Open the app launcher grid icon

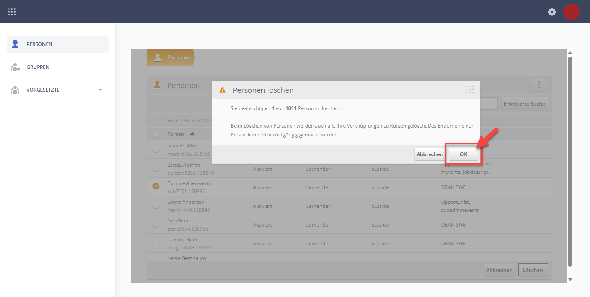pyautogui.click(x=12, y=12)
